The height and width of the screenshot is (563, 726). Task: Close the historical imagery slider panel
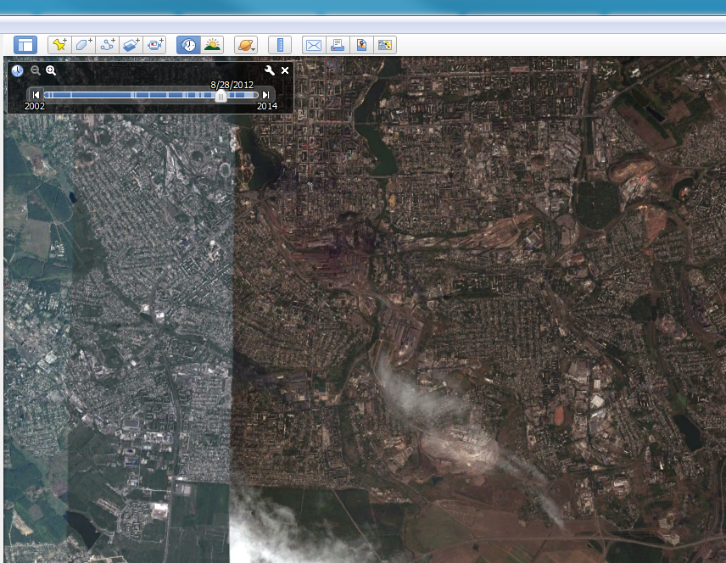pyautogui.click(x=285, y=71)
